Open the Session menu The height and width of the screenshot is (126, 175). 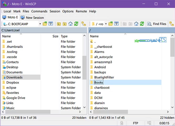click(x=55, y=11)
